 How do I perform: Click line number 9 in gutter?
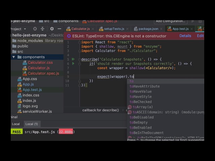68,77
